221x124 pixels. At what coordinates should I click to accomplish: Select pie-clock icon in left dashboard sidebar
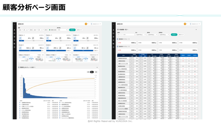pyautogui.click(x=15, y=33)
